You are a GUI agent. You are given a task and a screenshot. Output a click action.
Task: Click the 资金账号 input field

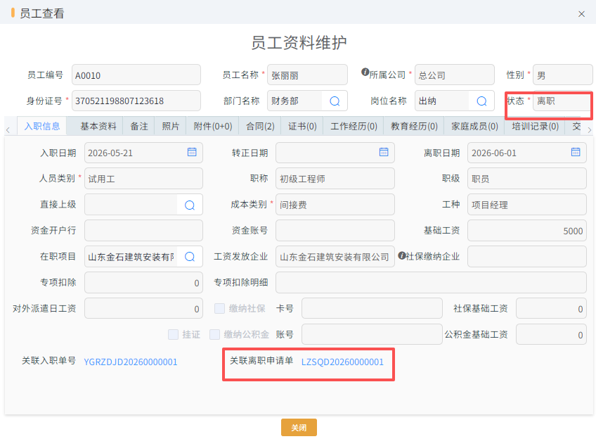(335, 231)
